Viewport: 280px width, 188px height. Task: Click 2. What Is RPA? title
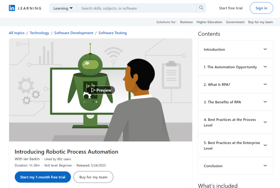[217, 84]
